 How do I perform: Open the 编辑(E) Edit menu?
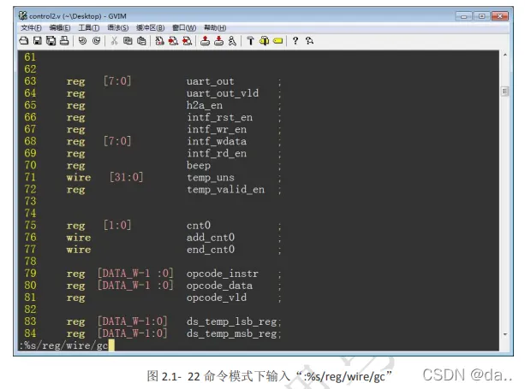click(x=60, y=27)
